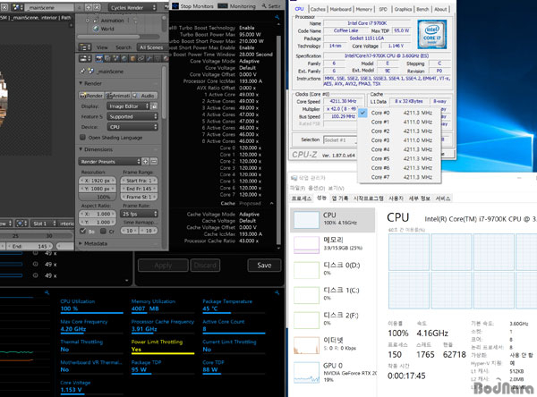
Task: Click the Animation render button in Blender
Action: click(118, 96)
